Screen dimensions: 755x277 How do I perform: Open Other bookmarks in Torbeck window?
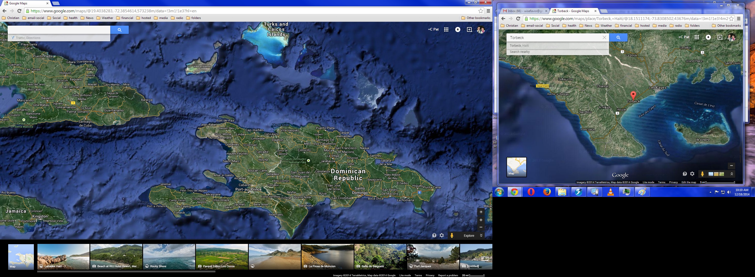[726, 25]
